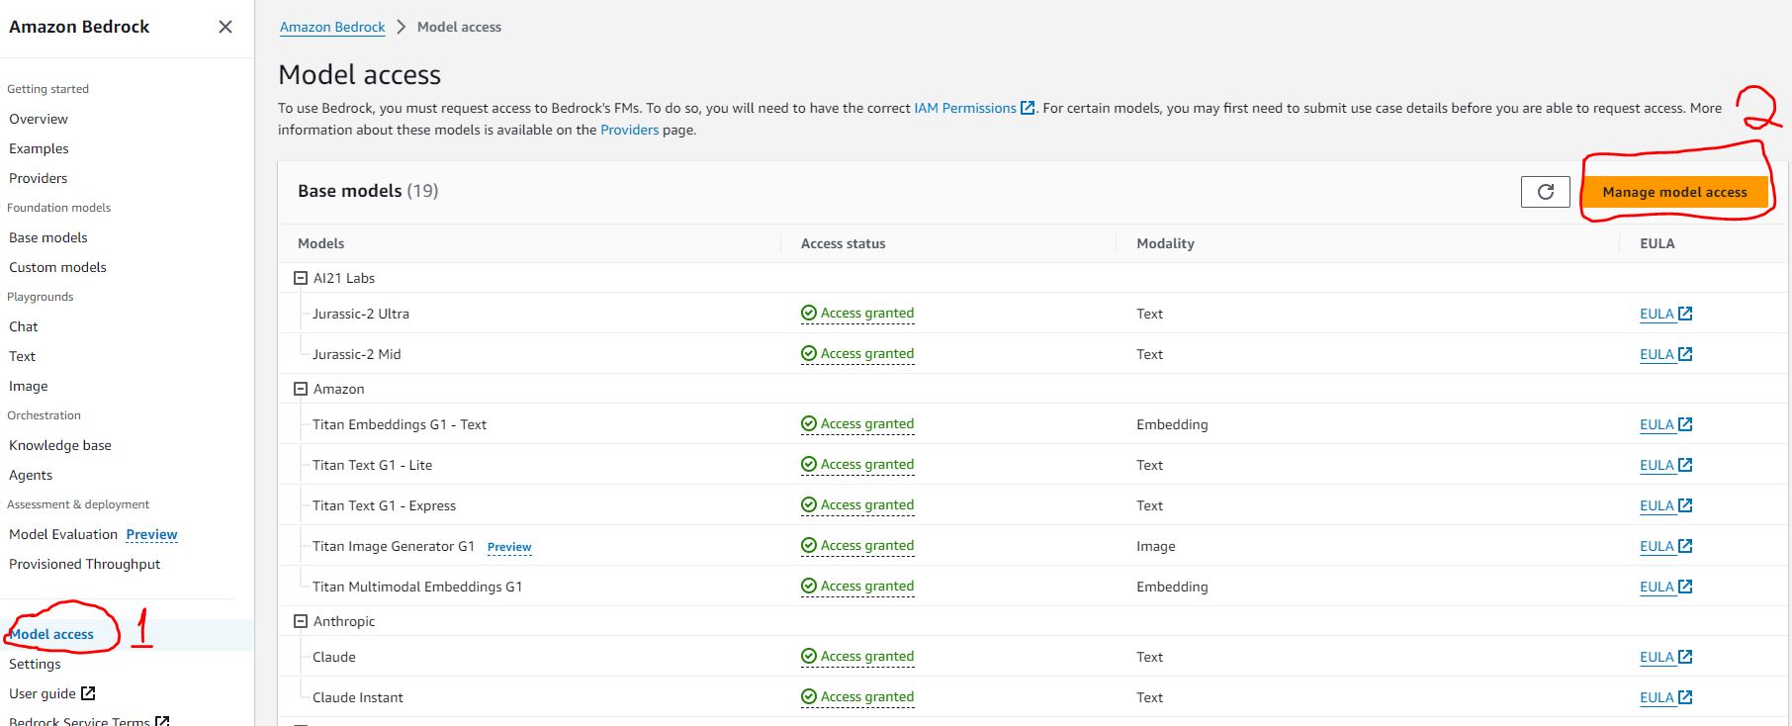Click the Modality column header
Viewport: 1792px width, 726px height.
coord(1165,243)
